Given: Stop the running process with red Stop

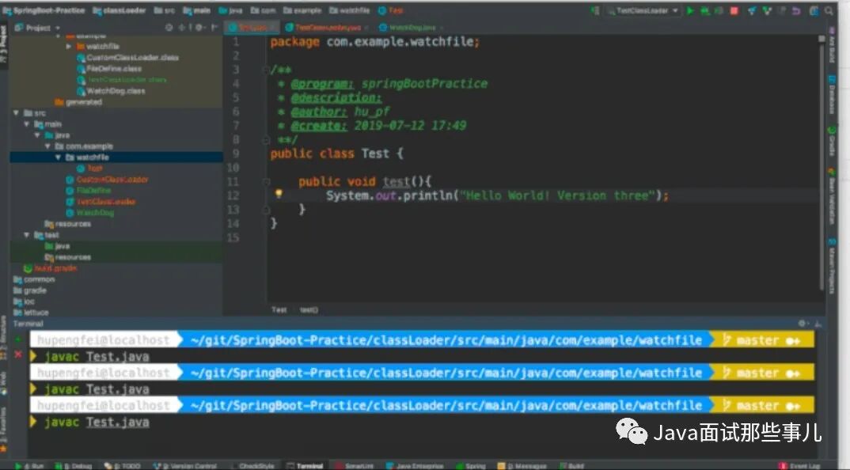Looking at the screenshot, I should (734, 10).
